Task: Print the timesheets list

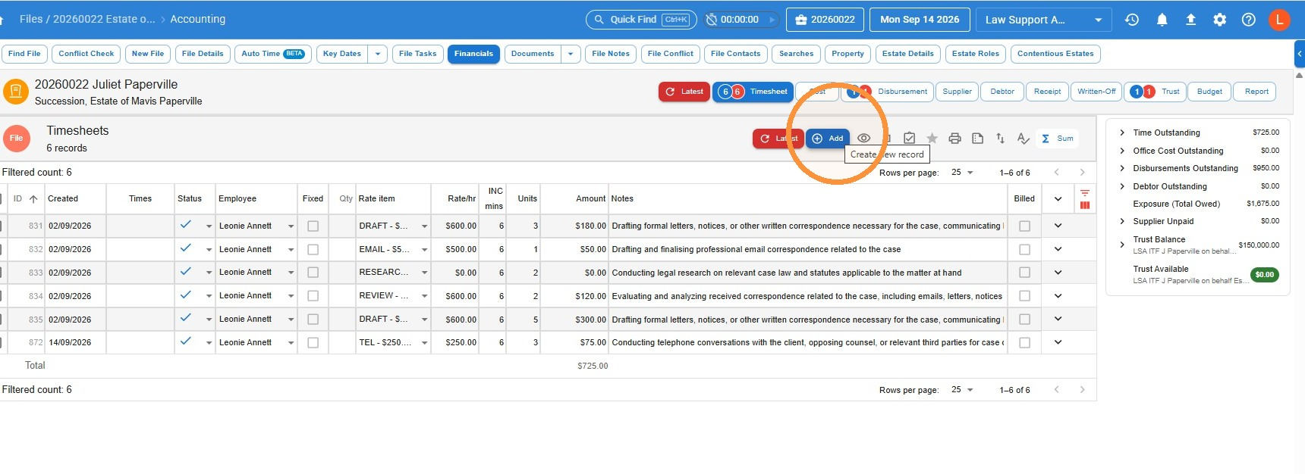Action: click(x=954, y=139)
